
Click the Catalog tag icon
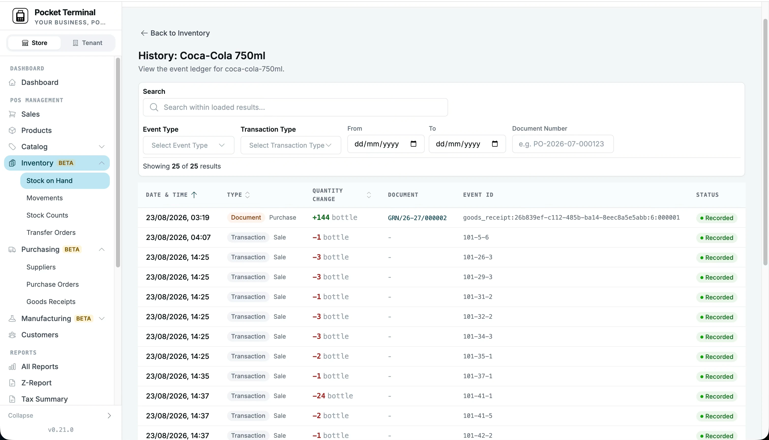[x=12, y=147]
